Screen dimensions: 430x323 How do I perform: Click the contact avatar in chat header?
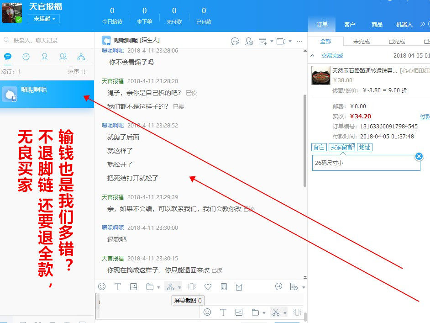pyautogui.click(x=106, y=40)
